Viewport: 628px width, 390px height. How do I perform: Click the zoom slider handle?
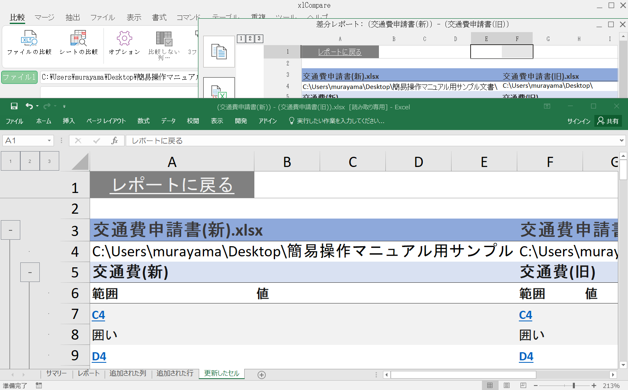pyautogui.click(x=574, y=386)
